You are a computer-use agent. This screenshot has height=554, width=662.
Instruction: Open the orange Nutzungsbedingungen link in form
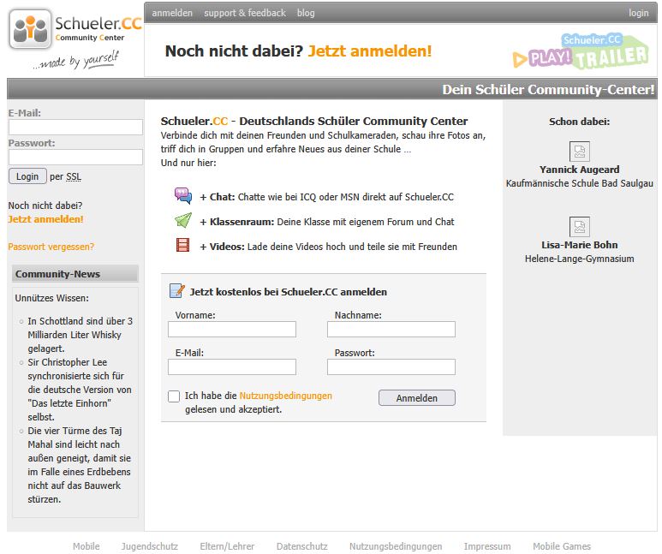pos(286,396)
